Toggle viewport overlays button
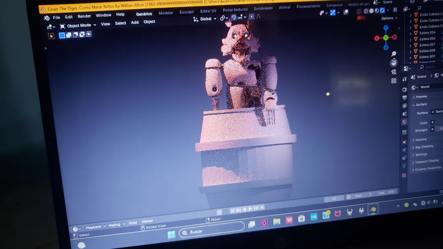 coord(346,12)
